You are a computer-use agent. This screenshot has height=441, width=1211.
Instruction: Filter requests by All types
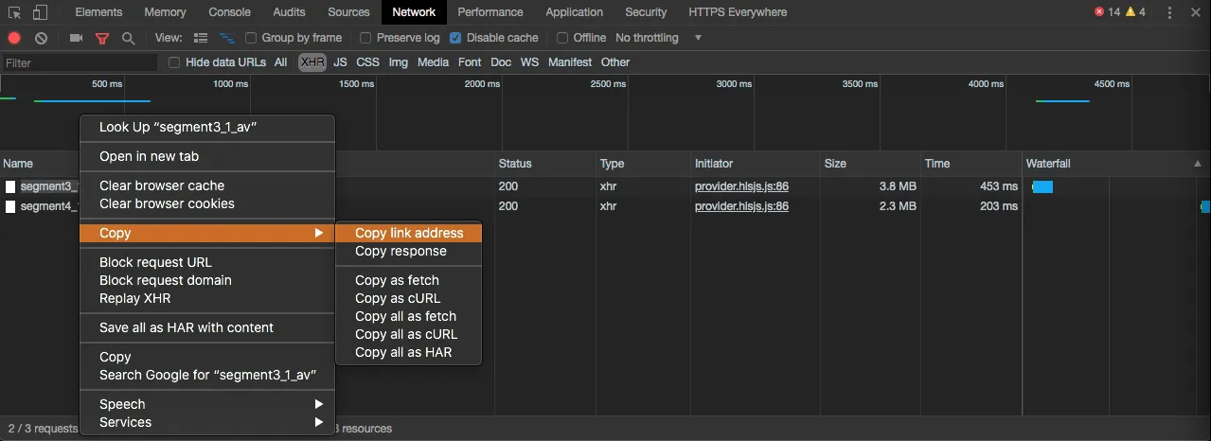[281, 62]
